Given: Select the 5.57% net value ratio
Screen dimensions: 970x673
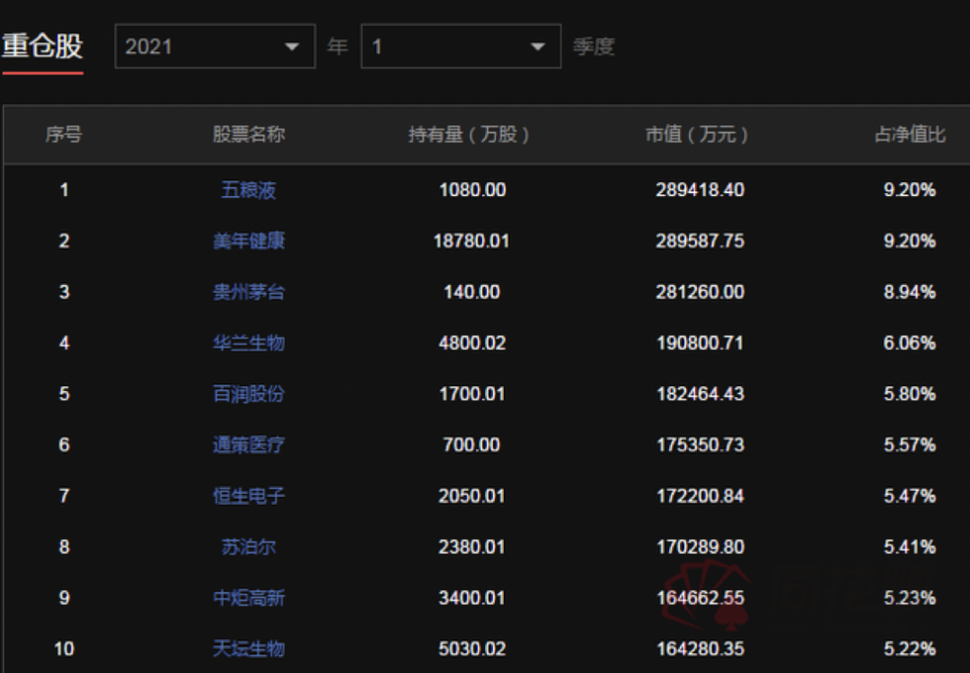Looking at the screenshot, I should tap(909, 445).
